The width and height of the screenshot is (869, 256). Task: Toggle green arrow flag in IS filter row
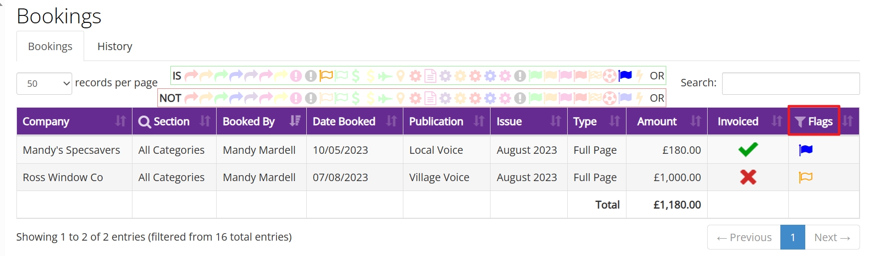click(221, 76)
